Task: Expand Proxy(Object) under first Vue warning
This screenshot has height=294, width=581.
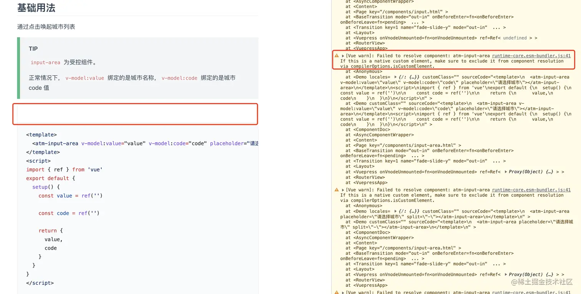Action: tap(506, 172)
